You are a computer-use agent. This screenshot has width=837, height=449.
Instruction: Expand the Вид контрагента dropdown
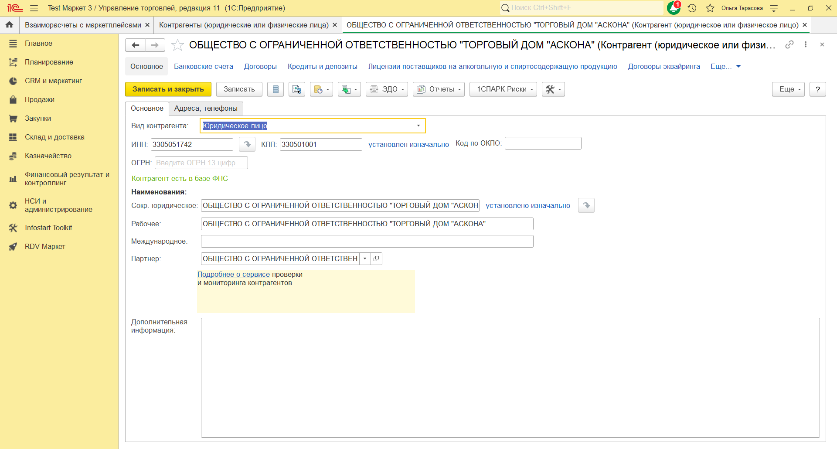tap(418, 126)
